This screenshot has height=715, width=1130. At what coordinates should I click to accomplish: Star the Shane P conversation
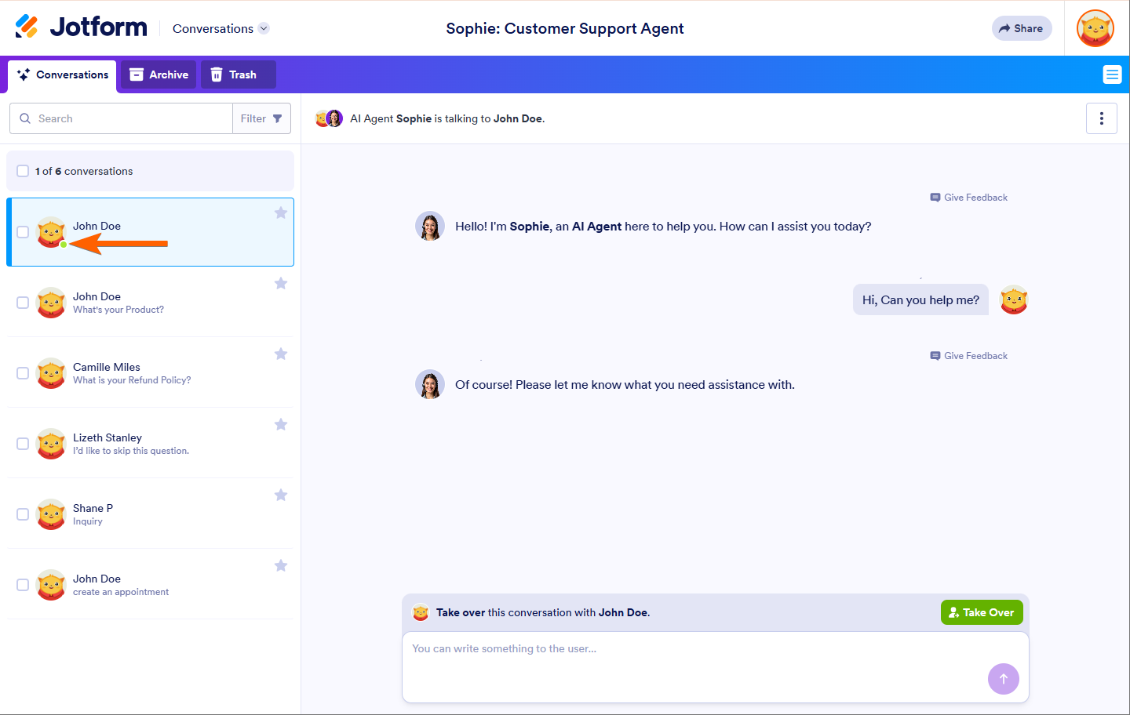tap(281, 495)
